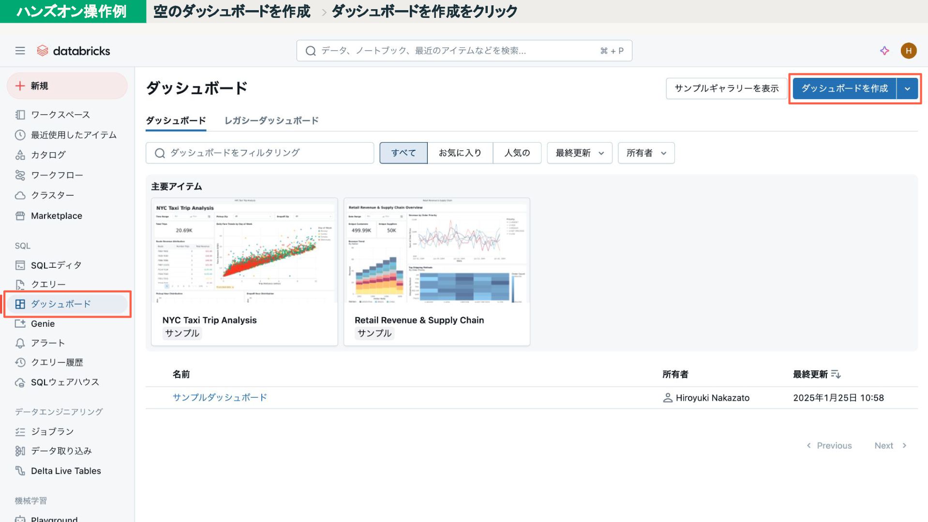This screenshot has height=522, width=928.
Task: Click the Genie icon in sidebar
Action: 20,323
